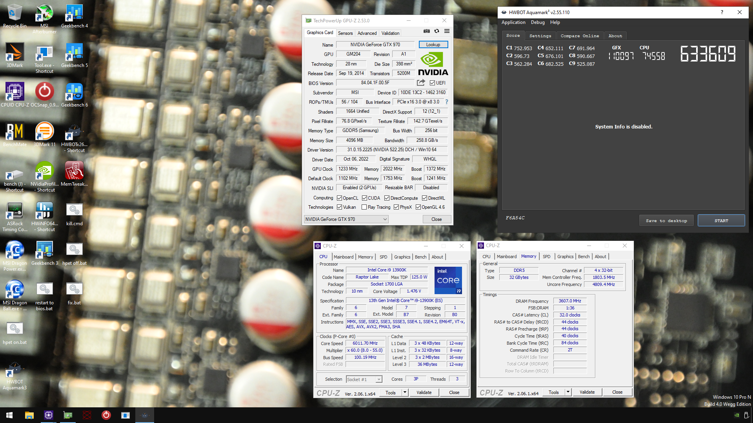
Task: Open 3DMark 11 desktop icon
Action: [44, 134]
